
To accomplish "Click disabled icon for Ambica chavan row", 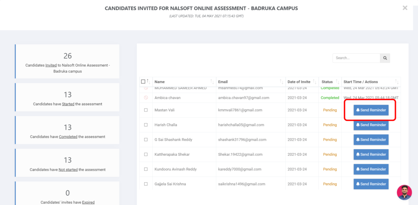I will [146, 98].
